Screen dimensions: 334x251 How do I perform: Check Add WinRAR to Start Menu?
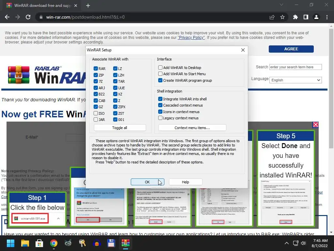(x=160, y=74)
